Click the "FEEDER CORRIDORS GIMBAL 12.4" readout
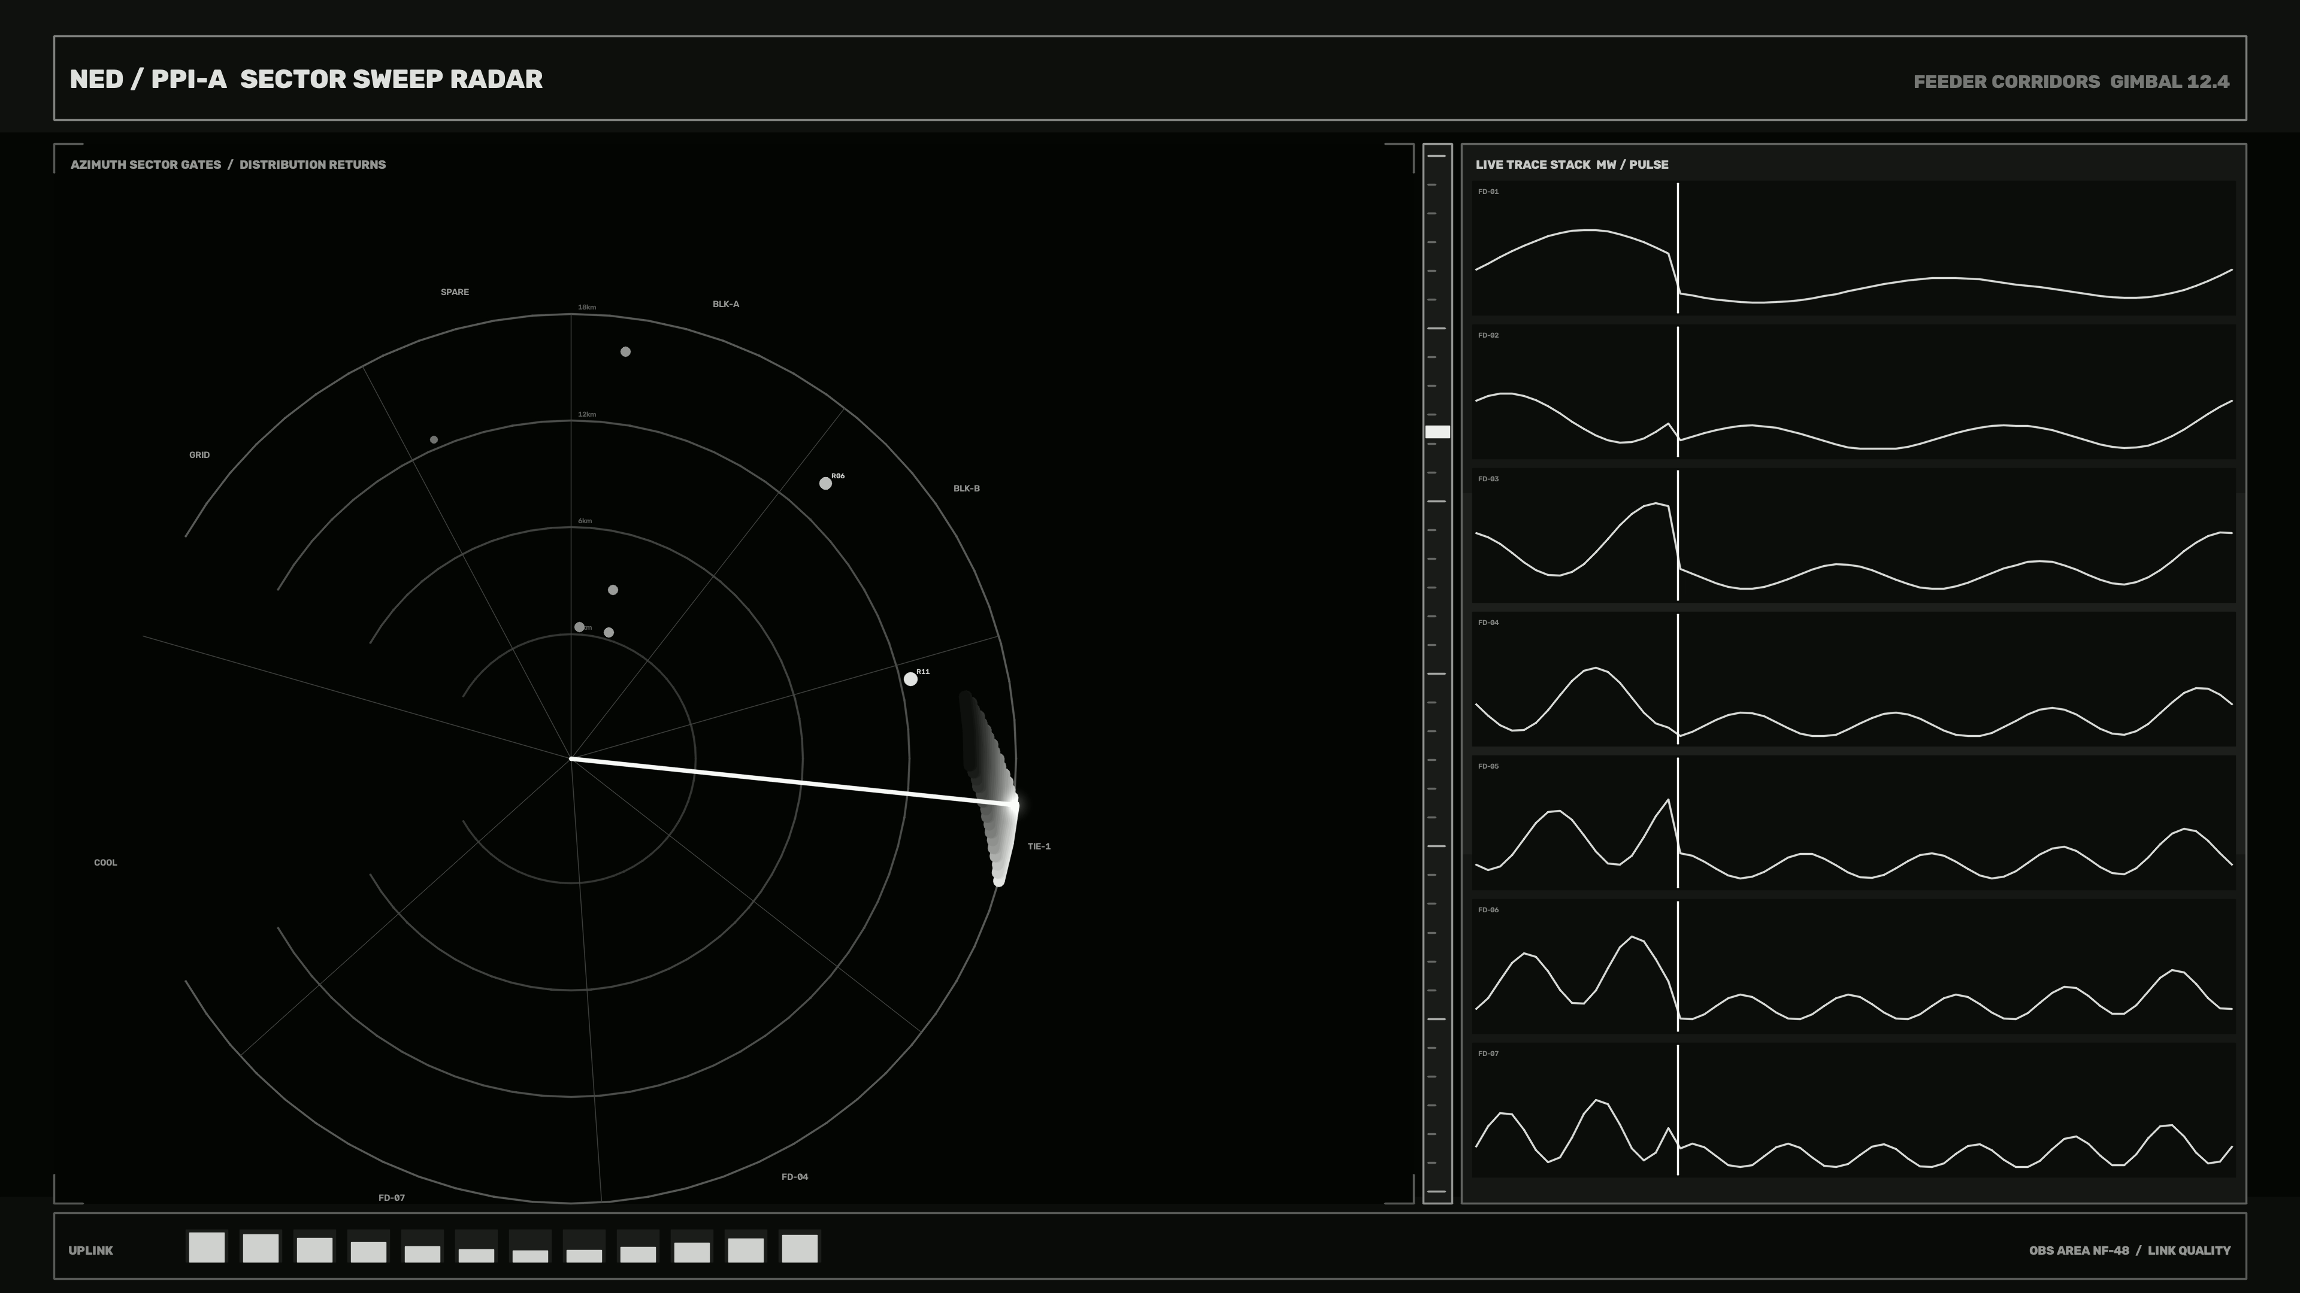 tap(2071, 82)
